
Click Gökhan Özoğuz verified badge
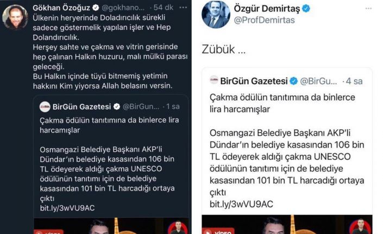tap(96, 8)
